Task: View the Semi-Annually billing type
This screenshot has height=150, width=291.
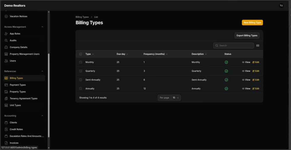Action: click(246, 80)
